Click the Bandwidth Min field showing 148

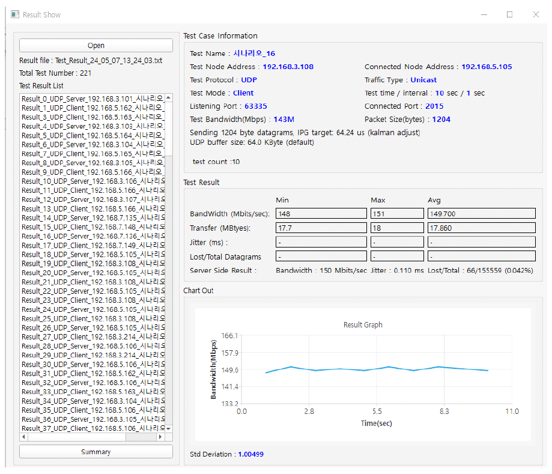321,213
